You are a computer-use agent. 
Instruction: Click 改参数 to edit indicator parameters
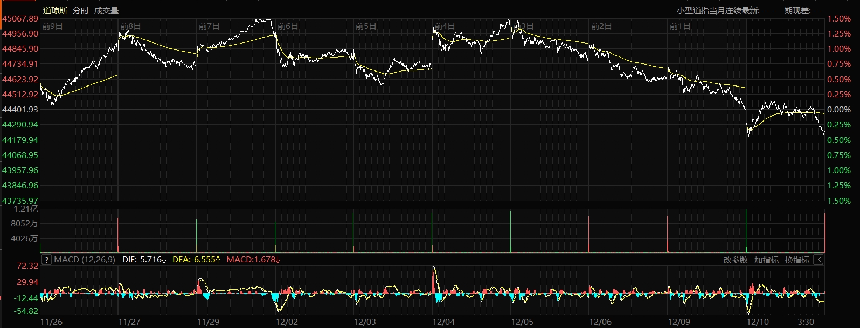pos(736,260)
